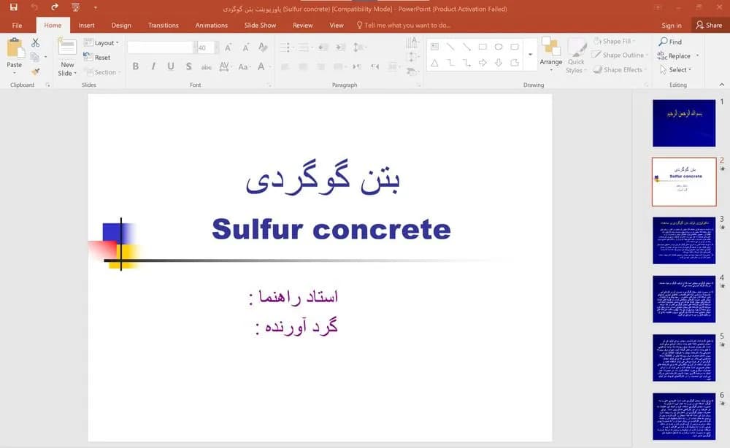Decrease the list indent level

(323, 47)
